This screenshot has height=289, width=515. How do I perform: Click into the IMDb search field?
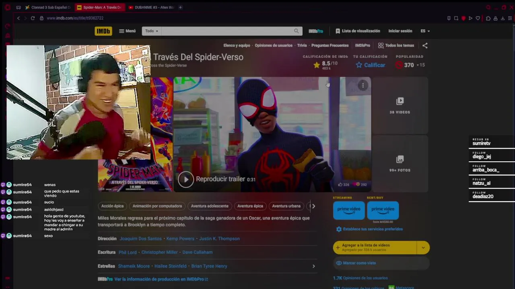[x=226, y=31]
